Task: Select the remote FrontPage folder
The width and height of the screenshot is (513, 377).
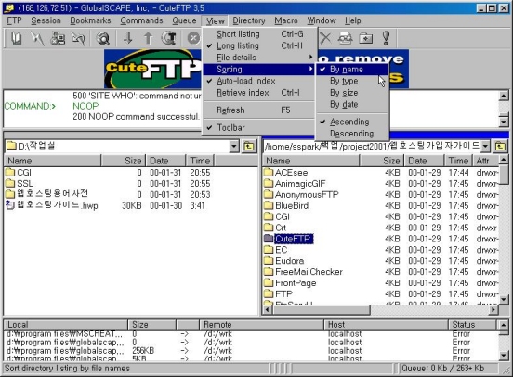Action: [x=290, y=283]
